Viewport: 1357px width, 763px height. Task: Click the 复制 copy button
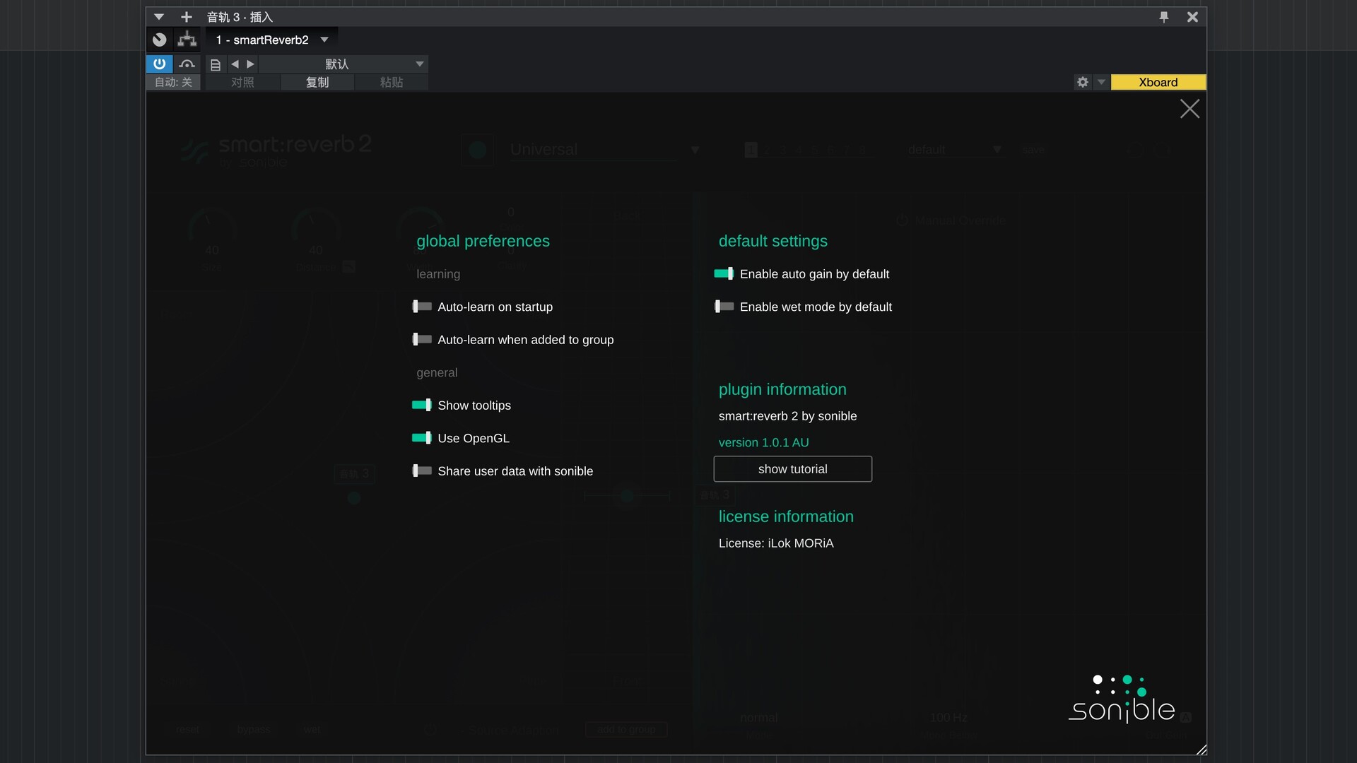pyautogui.click(x=317, y=82)
